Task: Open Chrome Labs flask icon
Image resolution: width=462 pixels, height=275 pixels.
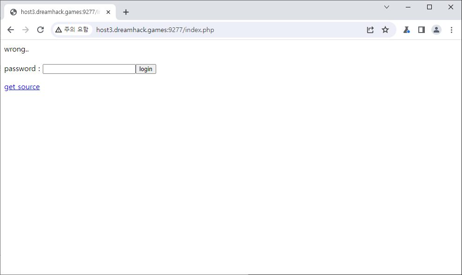Action: pos(406,30)
